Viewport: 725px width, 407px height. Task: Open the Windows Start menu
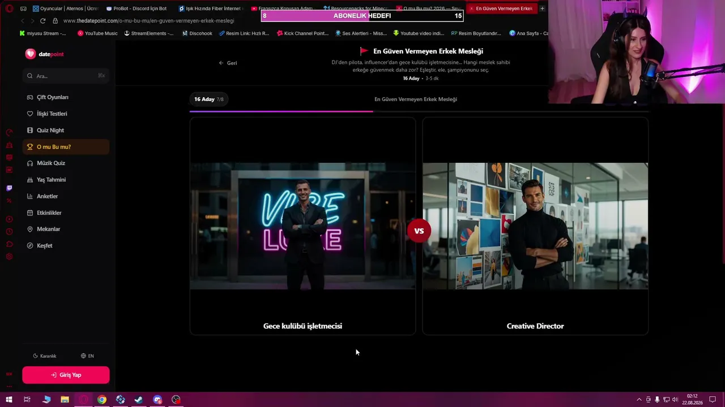tap(8, 400)
